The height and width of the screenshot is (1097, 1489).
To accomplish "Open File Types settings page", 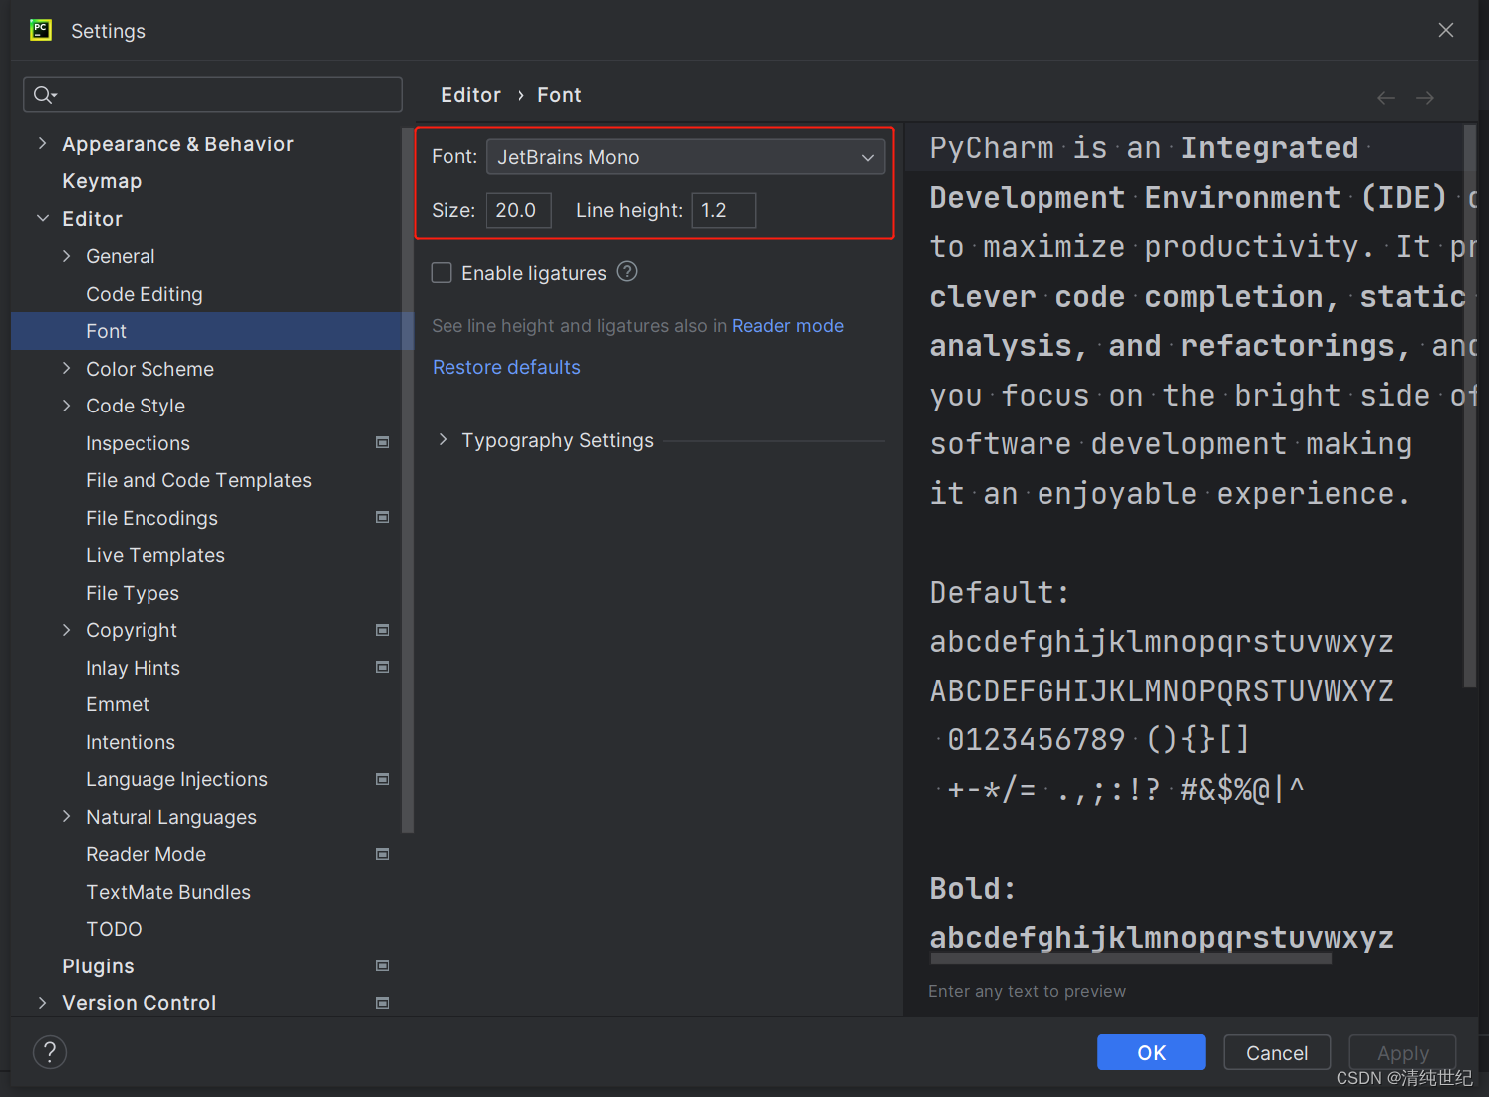I will pyautogui.click(x=133, y=593).
